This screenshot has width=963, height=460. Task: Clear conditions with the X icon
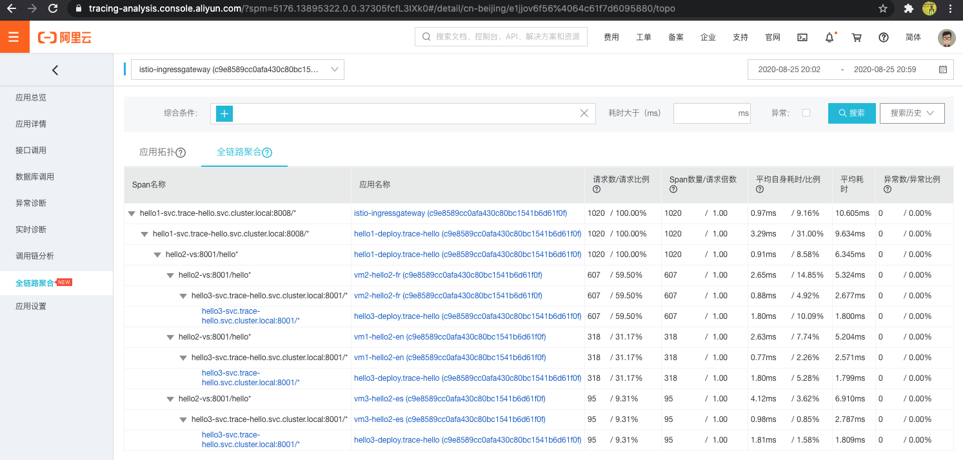(584, 113)
